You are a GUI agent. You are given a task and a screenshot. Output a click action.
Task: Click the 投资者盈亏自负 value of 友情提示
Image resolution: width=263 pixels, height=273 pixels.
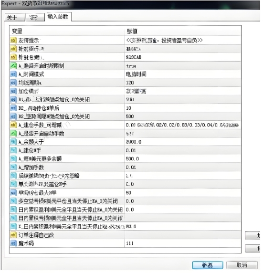(x=165, y=41)
